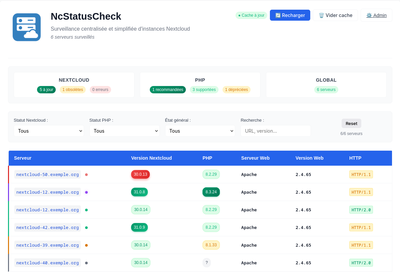Open the nextcloud-42.exemple.org link
Viewport: 400px width, 278px height.
coord(47,228)
